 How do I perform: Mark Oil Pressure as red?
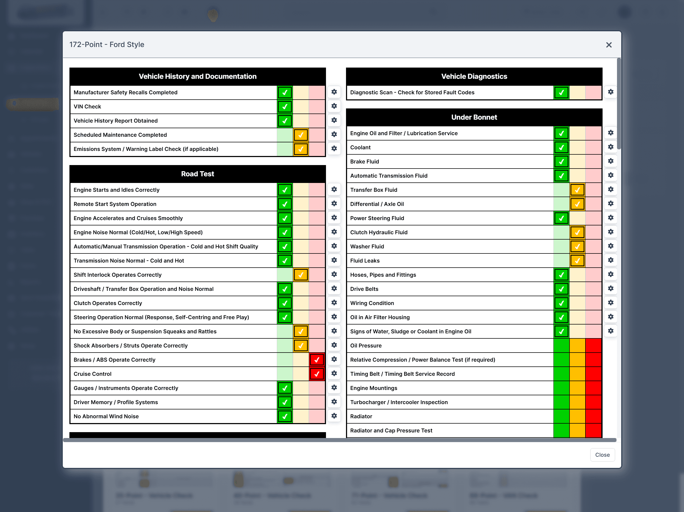[x=593, y=346]
